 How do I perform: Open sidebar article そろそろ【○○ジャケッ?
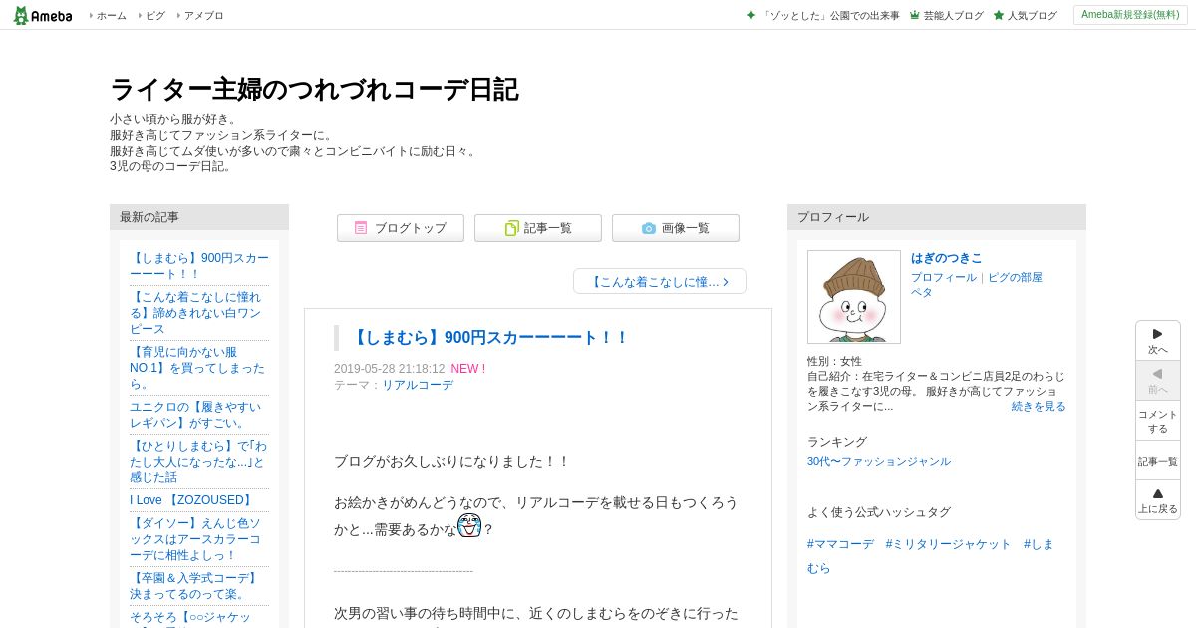pyautogui.click(x=190, y=618)
